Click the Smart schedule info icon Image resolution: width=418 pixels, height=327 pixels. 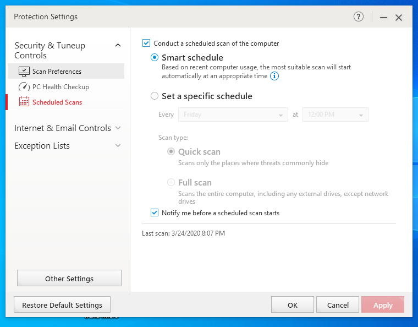(x=274, y=76)
